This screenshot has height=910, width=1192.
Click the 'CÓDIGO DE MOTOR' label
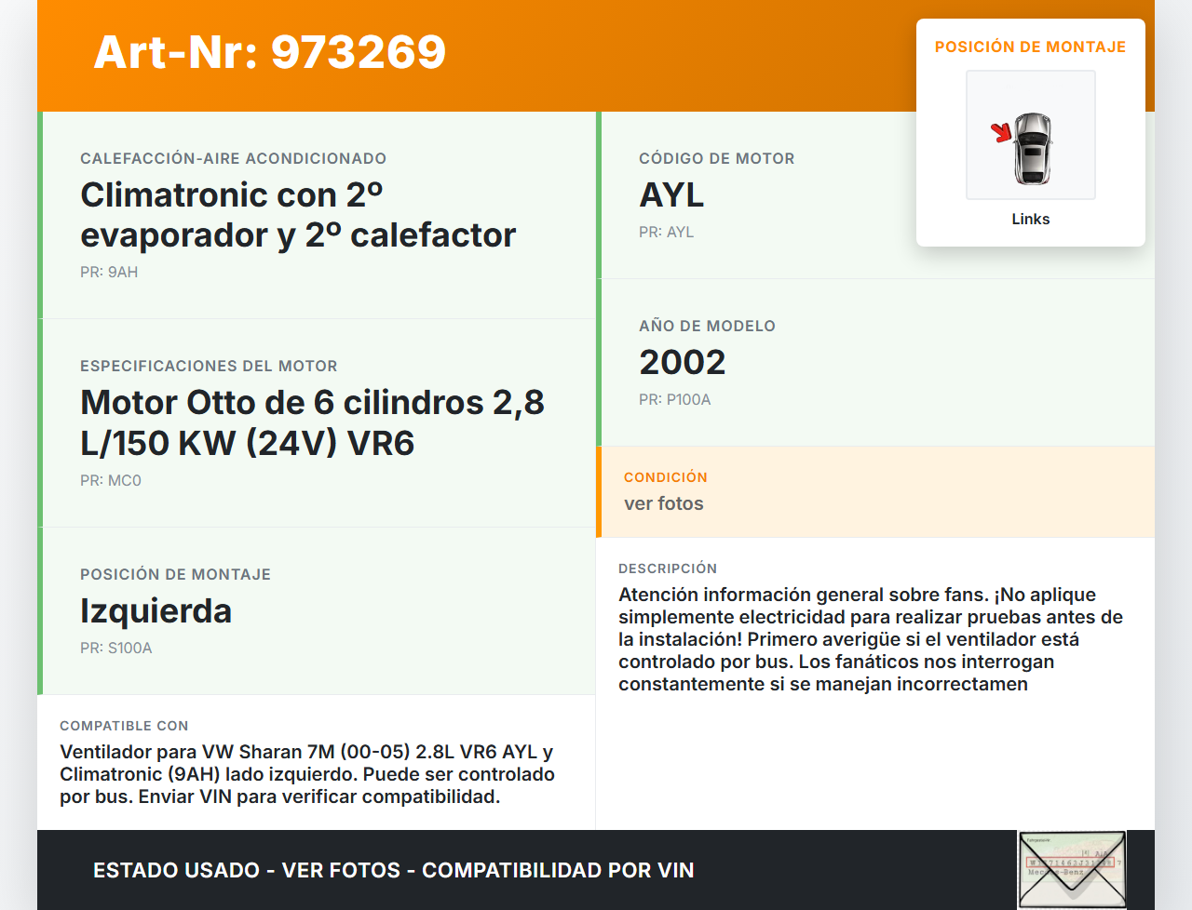[x=716, y=159]
